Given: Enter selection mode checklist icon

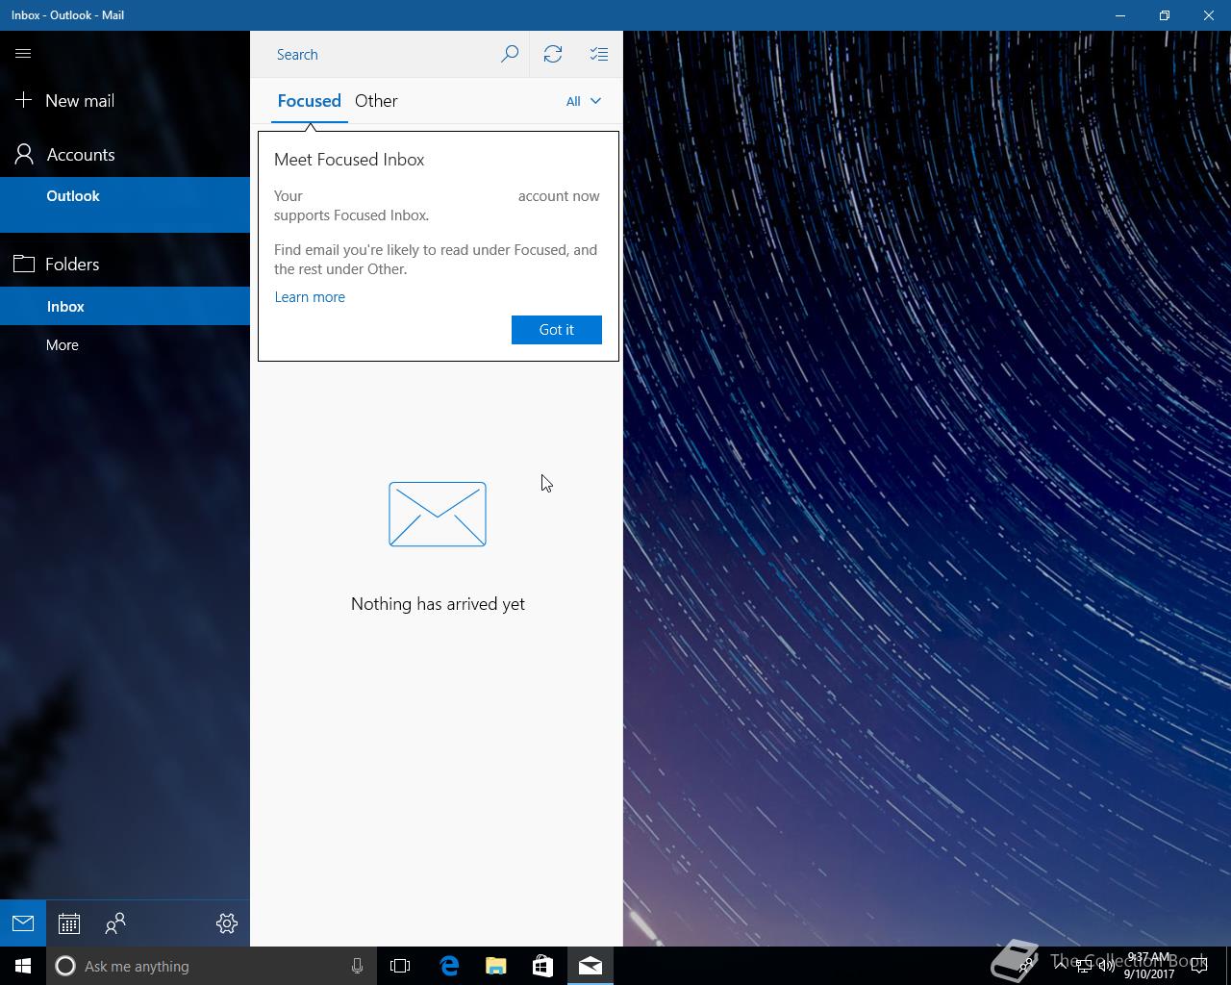Looking at the screenshot, I should click(x=599, y=54).
